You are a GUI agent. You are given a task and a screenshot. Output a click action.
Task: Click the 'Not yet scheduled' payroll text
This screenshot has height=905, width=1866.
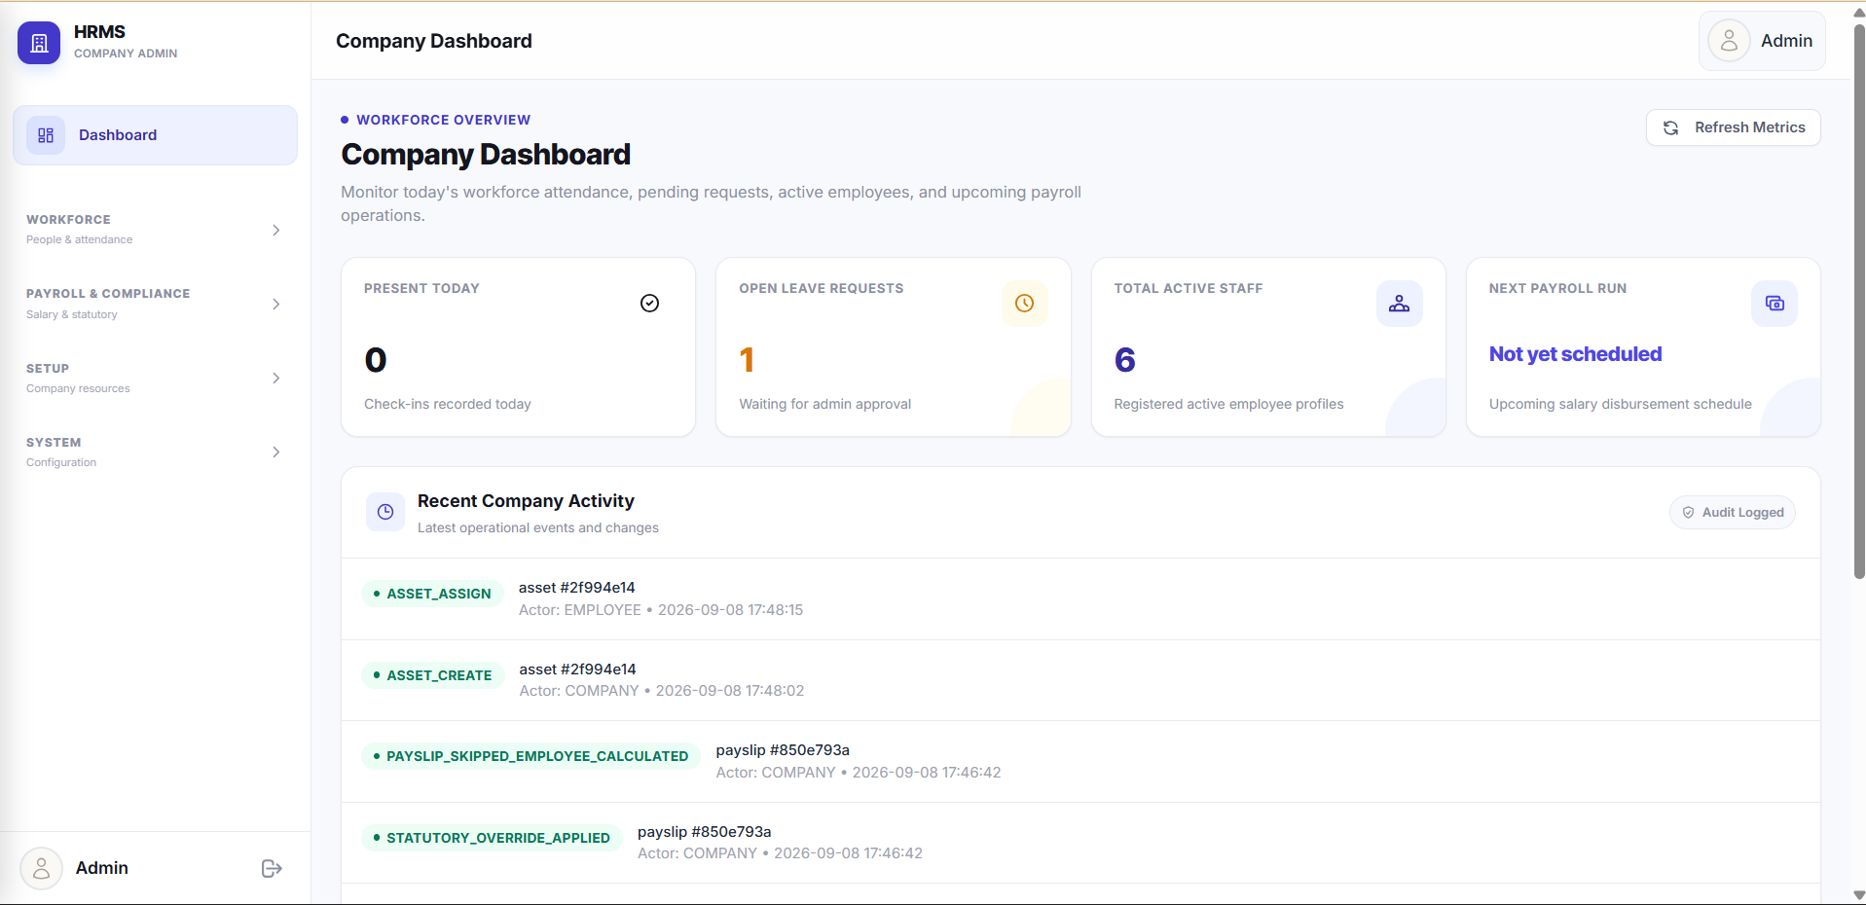point(1575,354)
